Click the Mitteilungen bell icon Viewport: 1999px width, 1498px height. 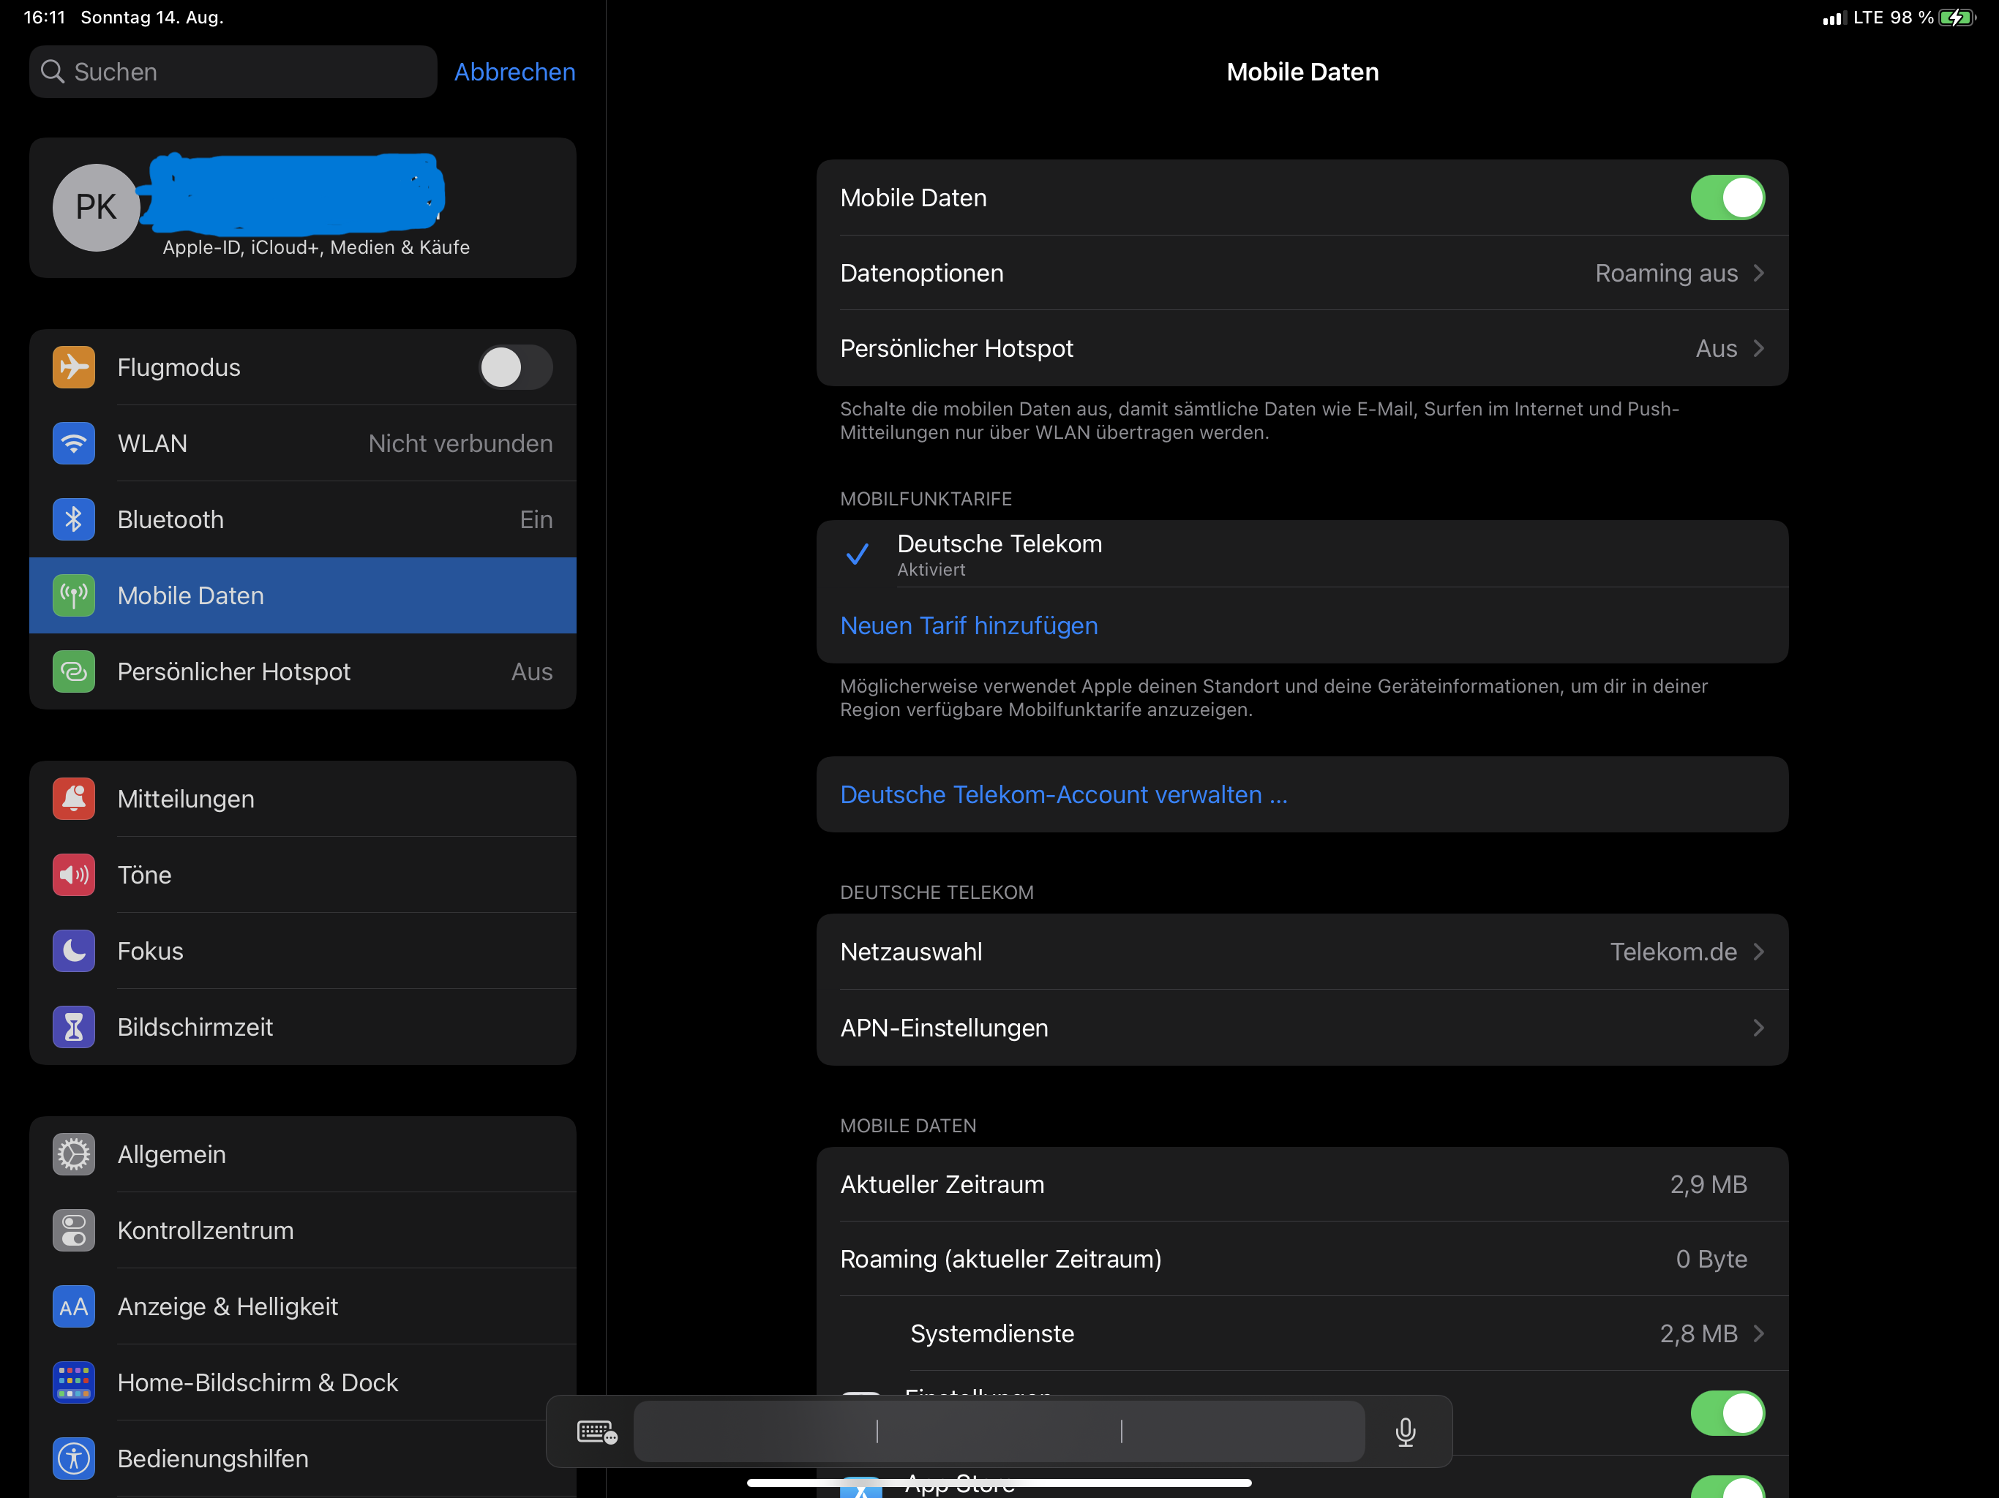tap(73, 799)
